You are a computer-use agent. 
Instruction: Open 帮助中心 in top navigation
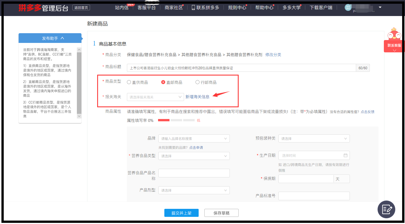(264, 8)
